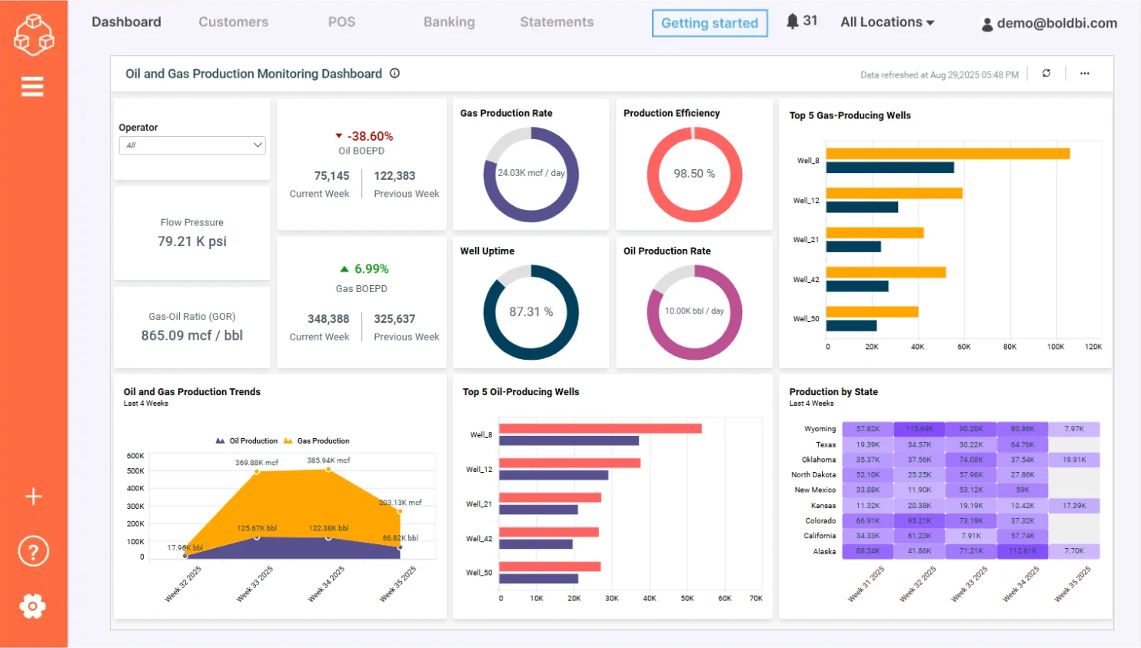Click the Bold BI logo icon in sidebar

point(33,35)
